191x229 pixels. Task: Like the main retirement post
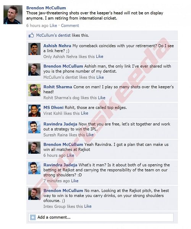pos(53,26)
